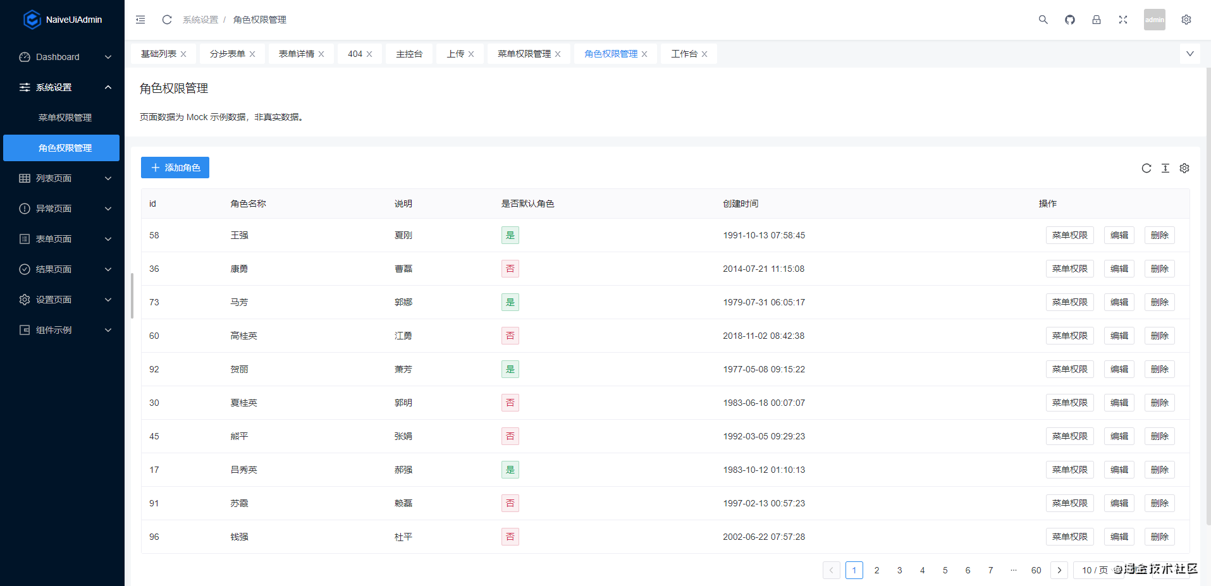Select pagination page 1
Screen dimensions: 1211x586
click(854, 570)
